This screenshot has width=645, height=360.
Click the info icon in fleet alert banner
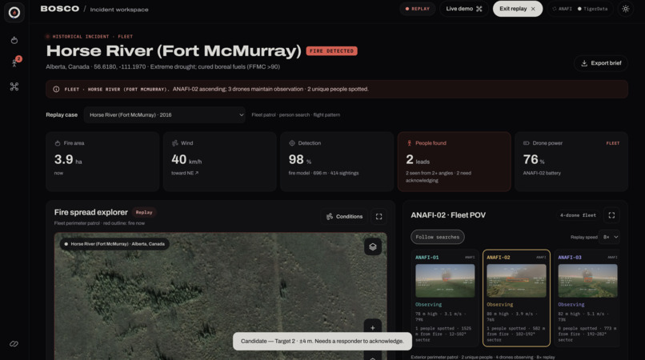click(x=56, y=90)
